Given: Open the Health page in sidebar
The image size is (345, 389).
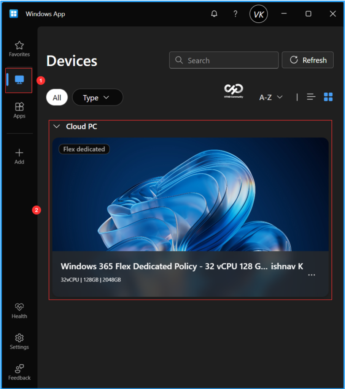Looking at the screenshot, I should tap(19, 311).
